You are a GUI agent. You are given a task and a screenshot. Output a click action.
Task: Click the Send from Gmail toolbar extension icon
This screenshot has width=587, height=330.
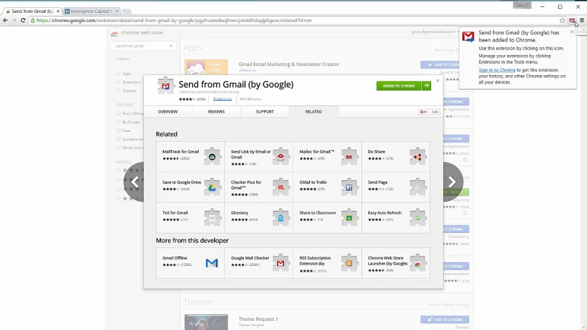point(572,20)
